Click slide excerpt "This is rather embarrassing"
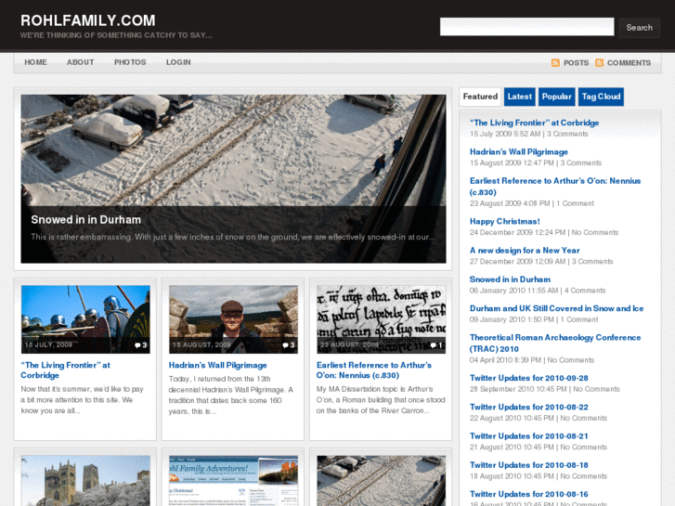The width and height of the screenshot is (675, 506). pyautogui.click(x=232, y=237)
